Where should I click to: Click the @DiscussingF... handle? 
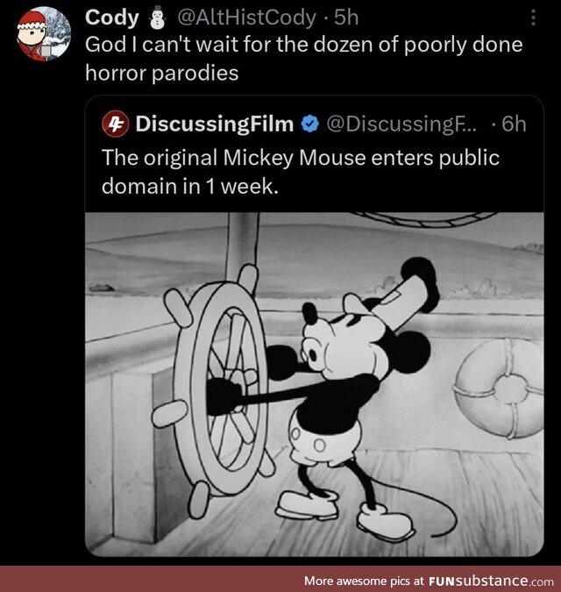point(401,124)
